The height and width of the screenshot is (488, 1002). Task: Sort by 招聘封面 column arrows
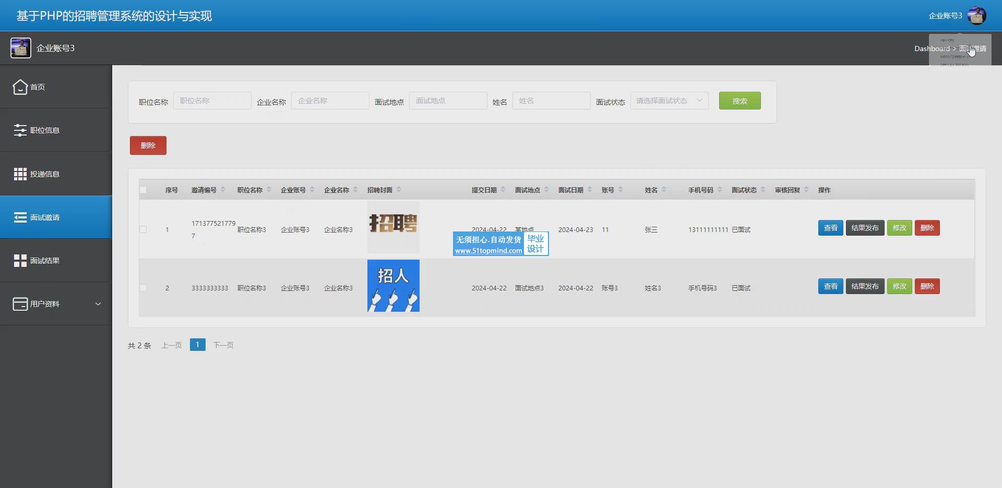coord(399,190)
